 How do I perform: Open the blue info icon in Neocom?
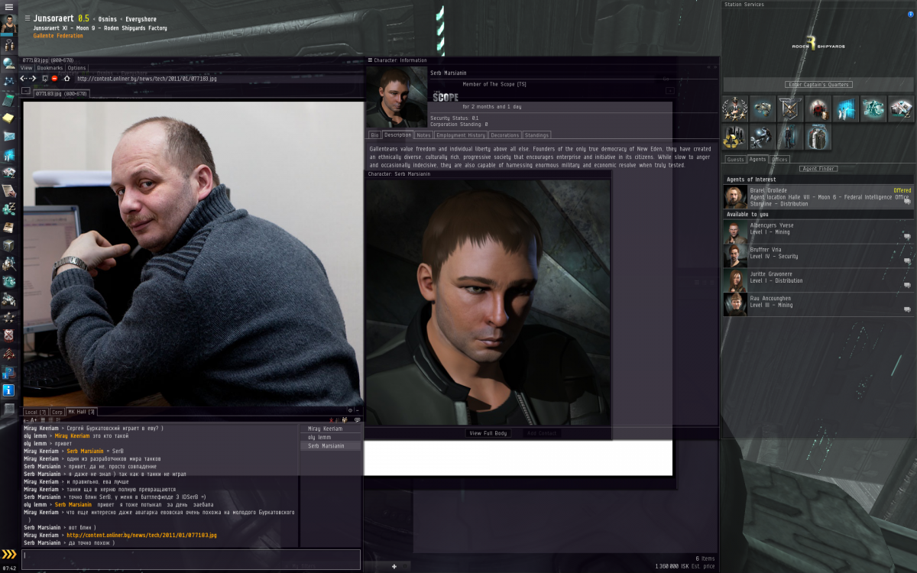[8, 390]
